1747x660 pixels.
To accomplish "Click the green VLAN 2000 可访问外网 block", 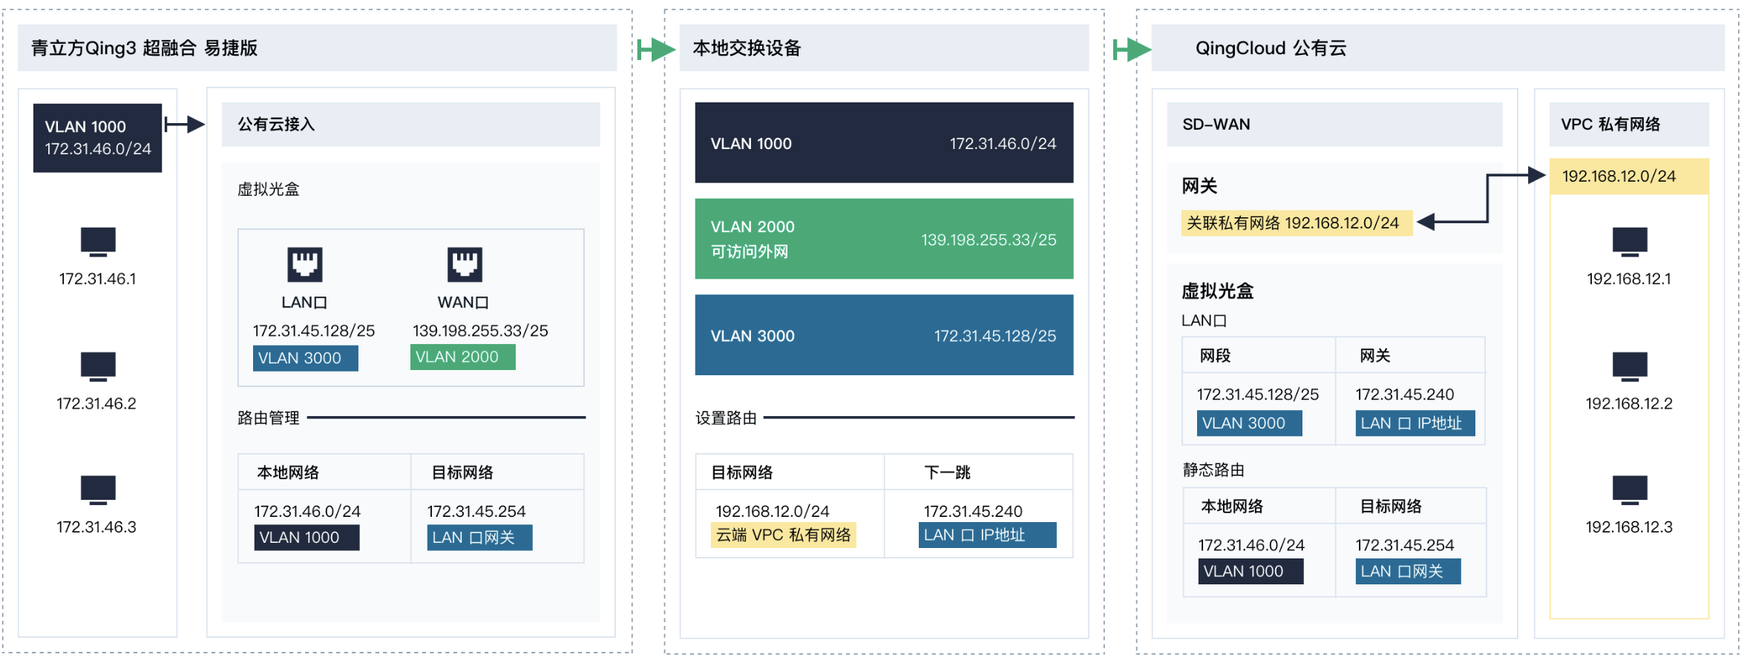I will [884, 239].
